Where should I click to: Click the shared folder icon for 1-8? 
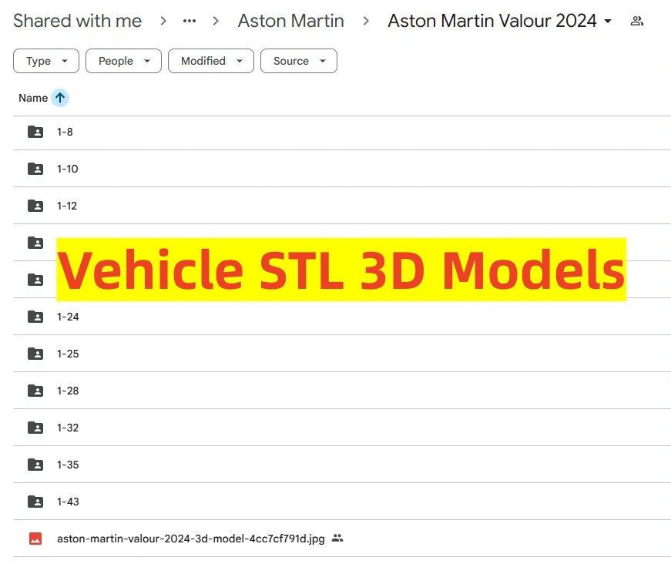click(35, 132)
